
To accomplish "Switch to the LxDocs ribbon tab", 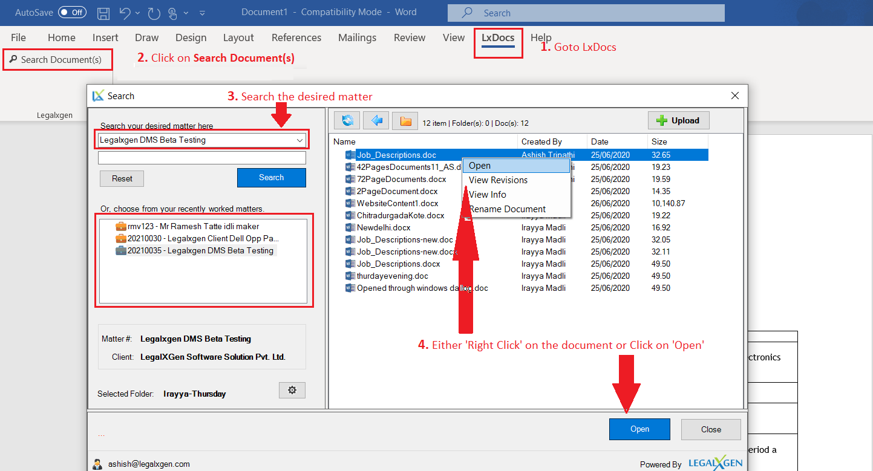I will click(x=498, y=37).
